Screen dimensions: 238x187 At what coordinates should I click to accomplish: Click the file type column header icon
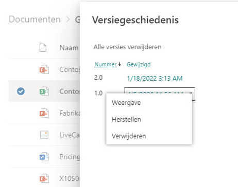43,48
